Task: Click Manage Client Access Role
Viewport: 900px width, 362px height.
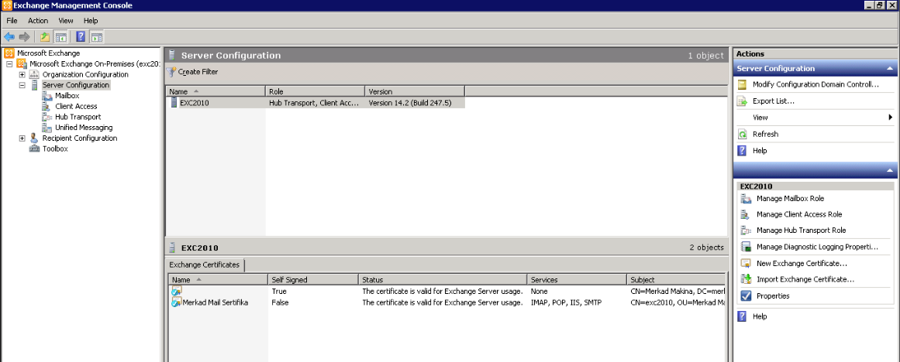Action: point(799,214)
